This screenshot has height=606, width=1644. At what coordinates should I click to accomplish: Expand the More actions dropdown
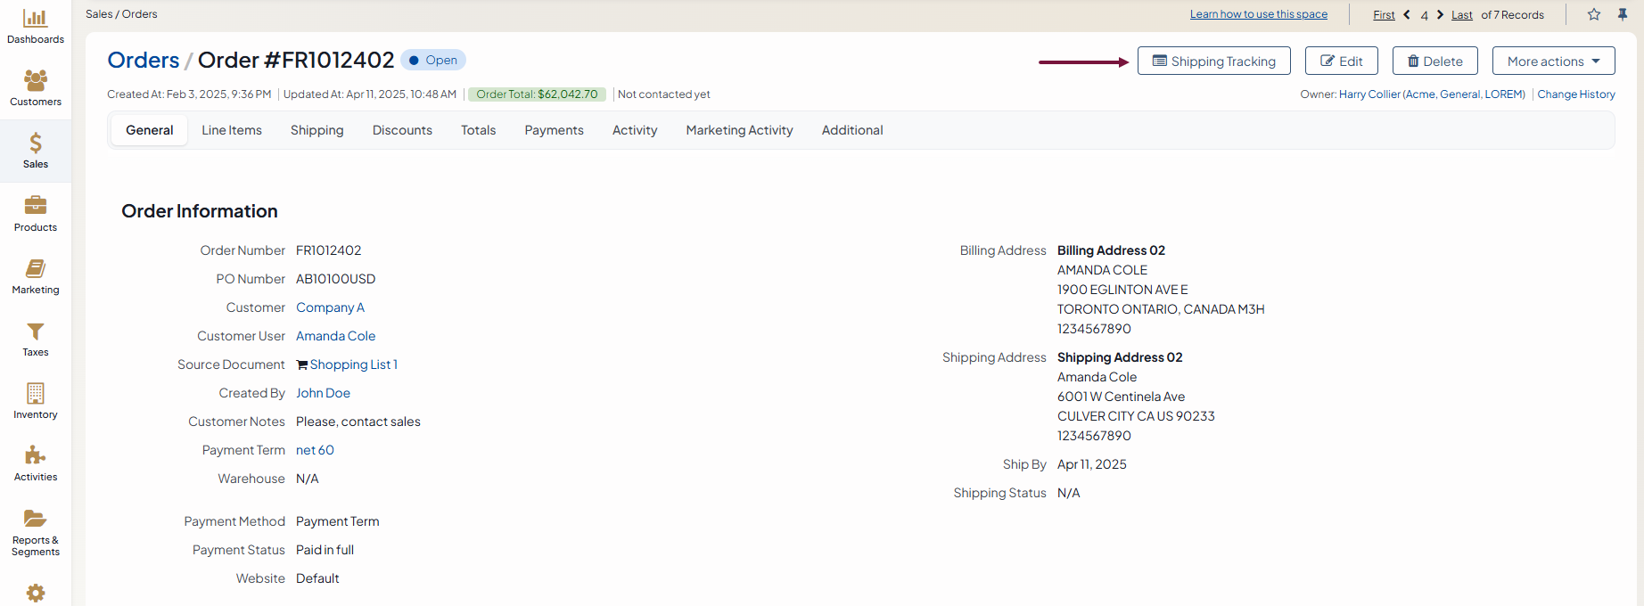tap(1553, 61)
